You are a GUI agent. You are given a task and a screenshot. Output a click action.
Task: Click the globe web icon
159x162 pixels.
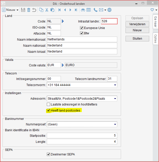coord(109,10)
